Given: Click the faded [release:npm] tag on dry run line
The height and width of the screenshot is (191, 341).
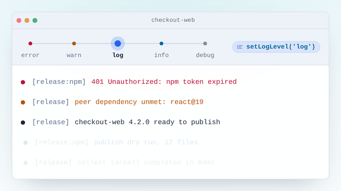Looking at the screenshot, I should point(62,142).
